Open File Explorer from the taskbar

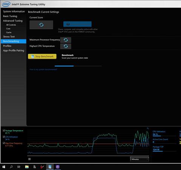point(27,167)
